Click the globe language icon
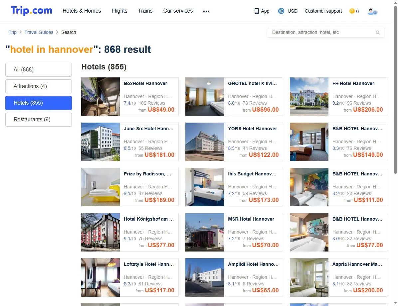The width and height of the screenshot is (398, 306). coord(281,11)
